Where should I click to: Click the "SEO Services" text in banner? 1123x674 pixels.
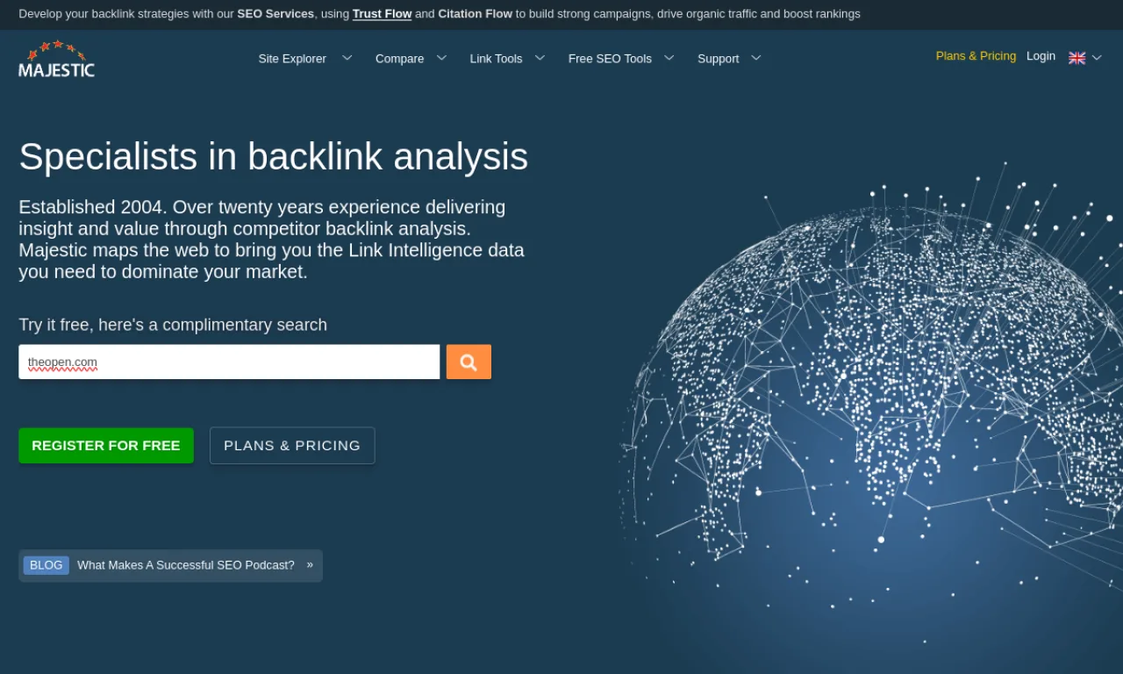click(275, 14)
